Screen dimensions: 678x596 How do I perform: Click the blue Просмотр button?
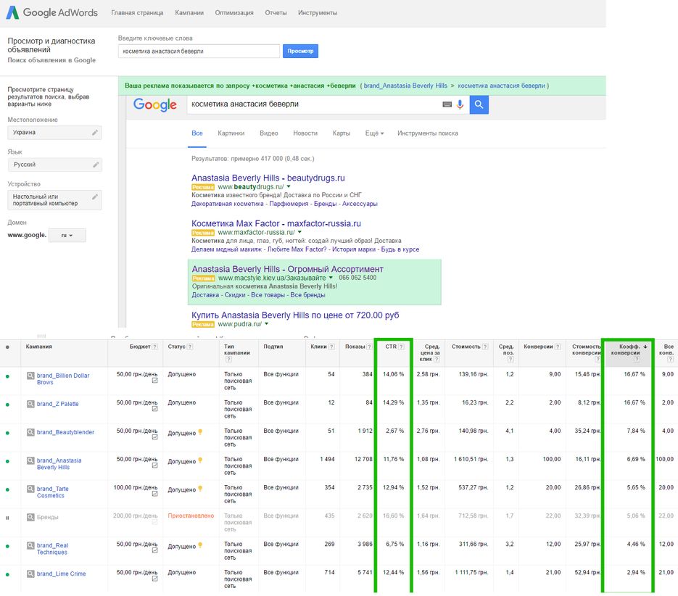(x=300, y=51)
